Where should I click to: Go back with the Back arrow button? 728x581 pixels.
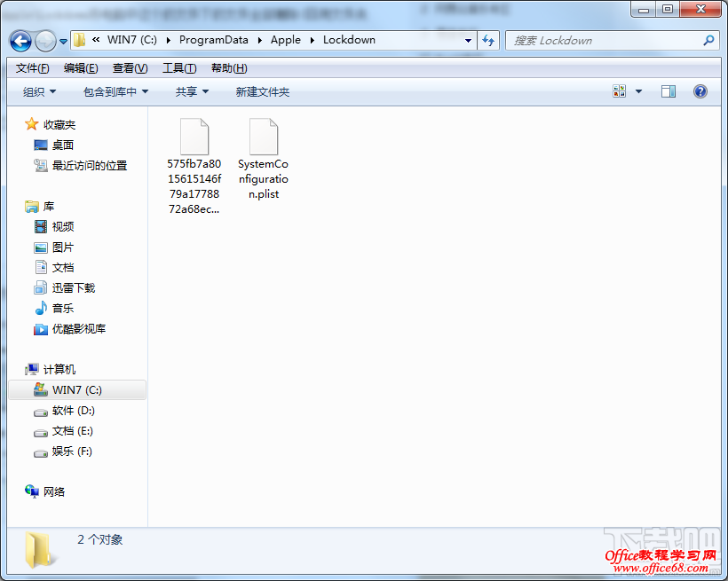pos(20,42)
